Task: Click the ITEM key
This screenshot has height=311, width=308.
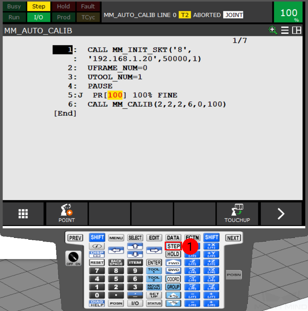Action: (135, 263)
